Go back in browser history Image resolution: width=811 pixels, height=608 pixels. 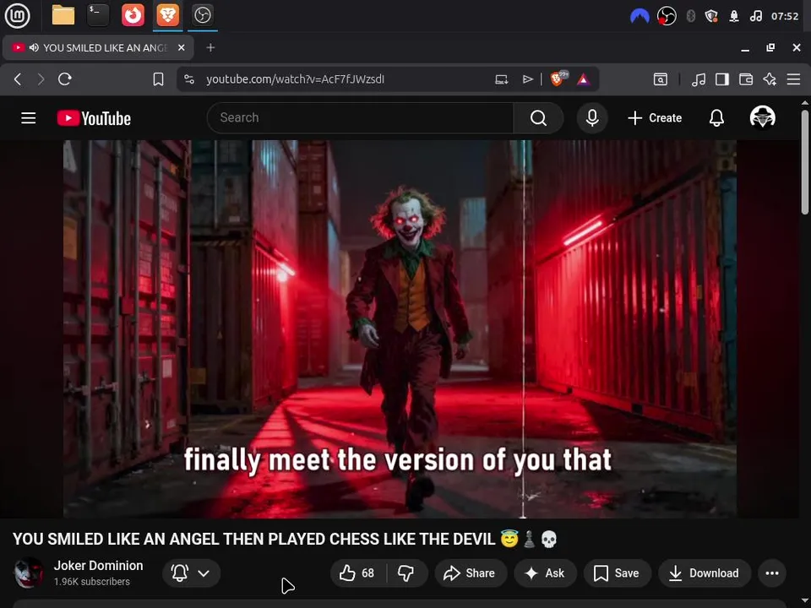(x=18, y=79)
